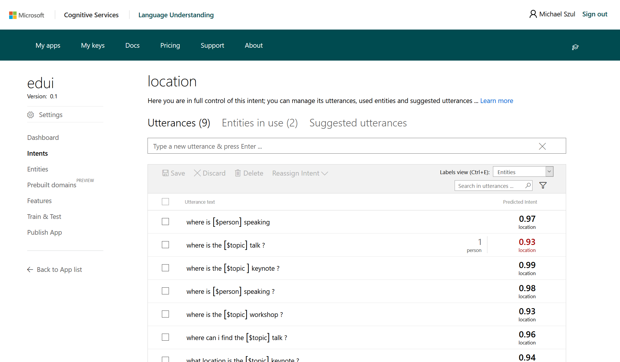
Task: Switch to the Utterances (9) tab
Action: 179,123
